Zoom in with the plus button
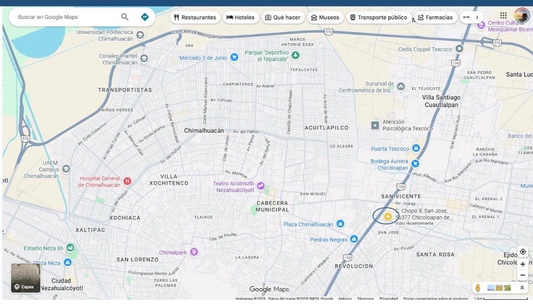The image size is (533, 306). tap(523, 264)
